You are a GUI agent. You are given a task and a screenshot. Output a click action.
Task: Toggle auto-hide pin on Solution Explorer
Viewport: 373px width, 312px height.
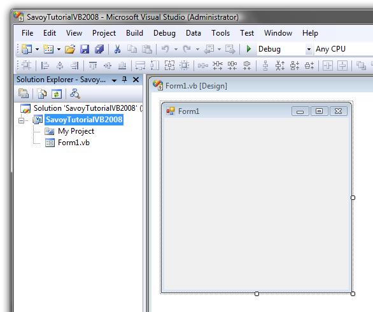pyautogui.click(x=124, y=80)
